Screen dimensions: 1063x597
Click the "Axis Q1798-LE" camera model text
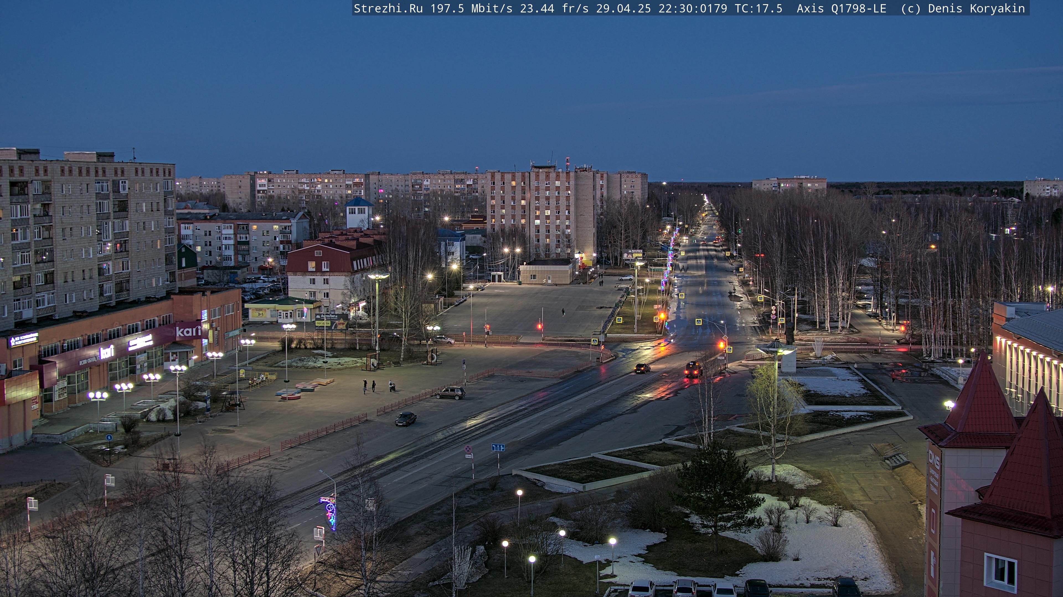pos(842,9)
